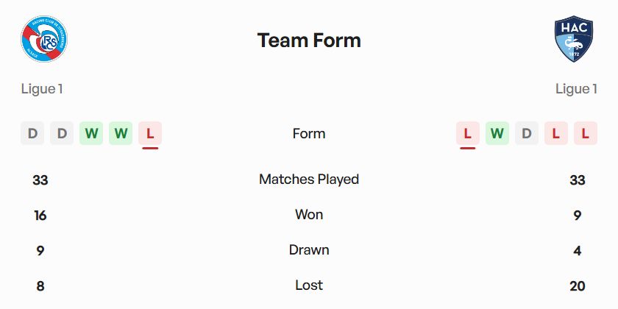The image size is (618, 309).
Task: Click Strasbourg's 16 wins value
Action: tap(40, 216)
